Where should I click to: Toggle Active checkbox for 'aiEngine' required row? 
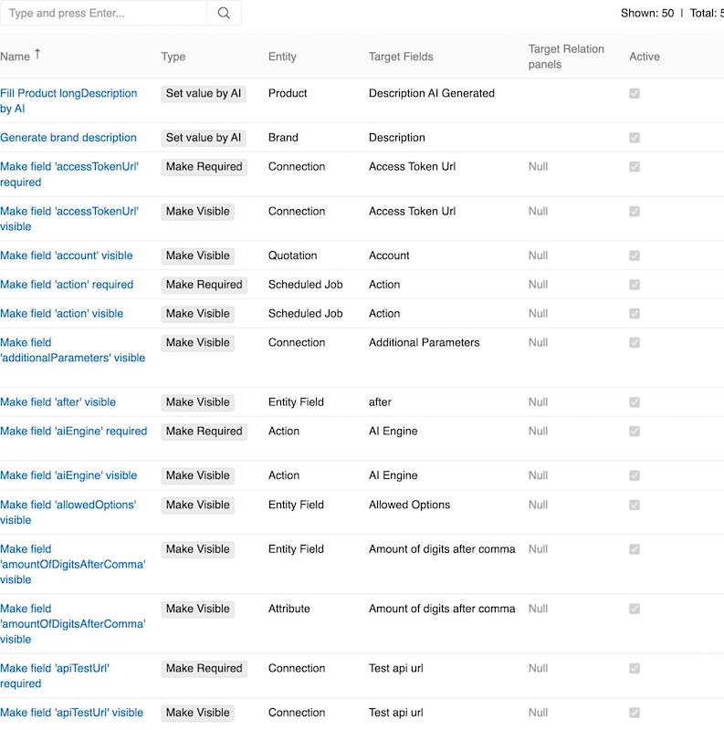[x=635, y=431]
